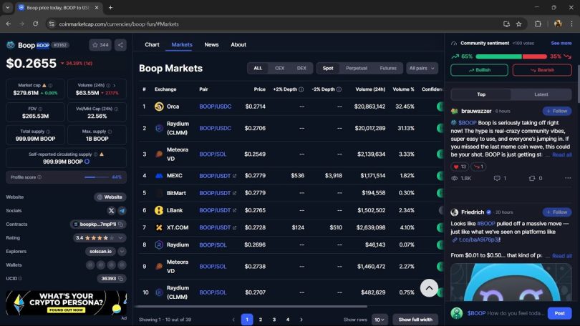The image size is (580, 326).
Task: Switch community feed to Latest
Action: (541, 94)
